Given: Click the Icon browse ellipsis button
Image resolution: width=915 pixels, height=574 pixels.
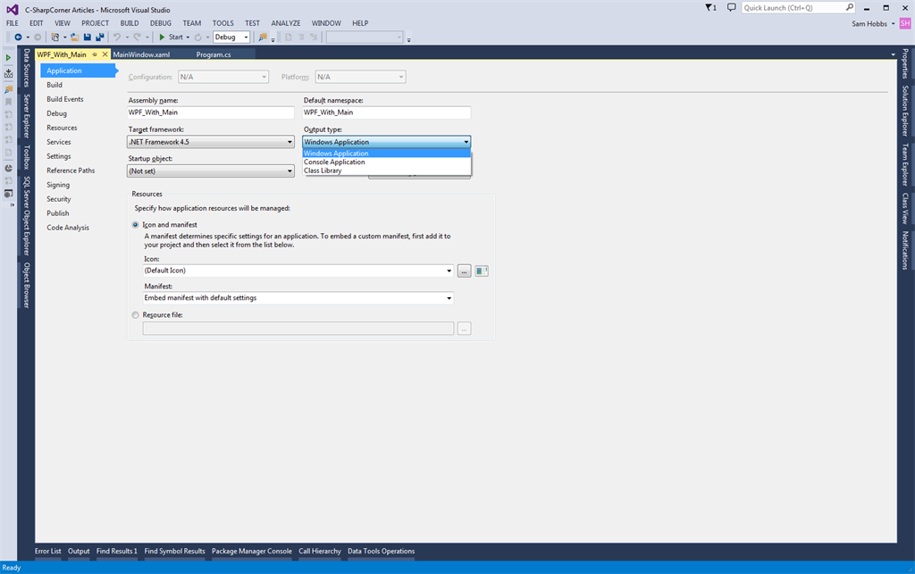Looking at the screenshot, I should (x=464, y=270).
